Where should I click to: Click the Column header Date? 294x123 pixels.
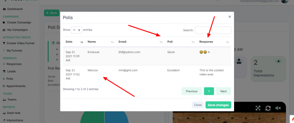69,42
